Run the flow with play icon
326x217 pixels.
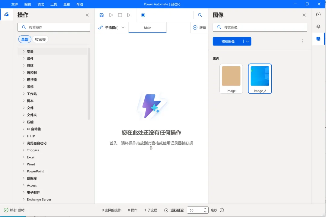[x=111, y=15]
